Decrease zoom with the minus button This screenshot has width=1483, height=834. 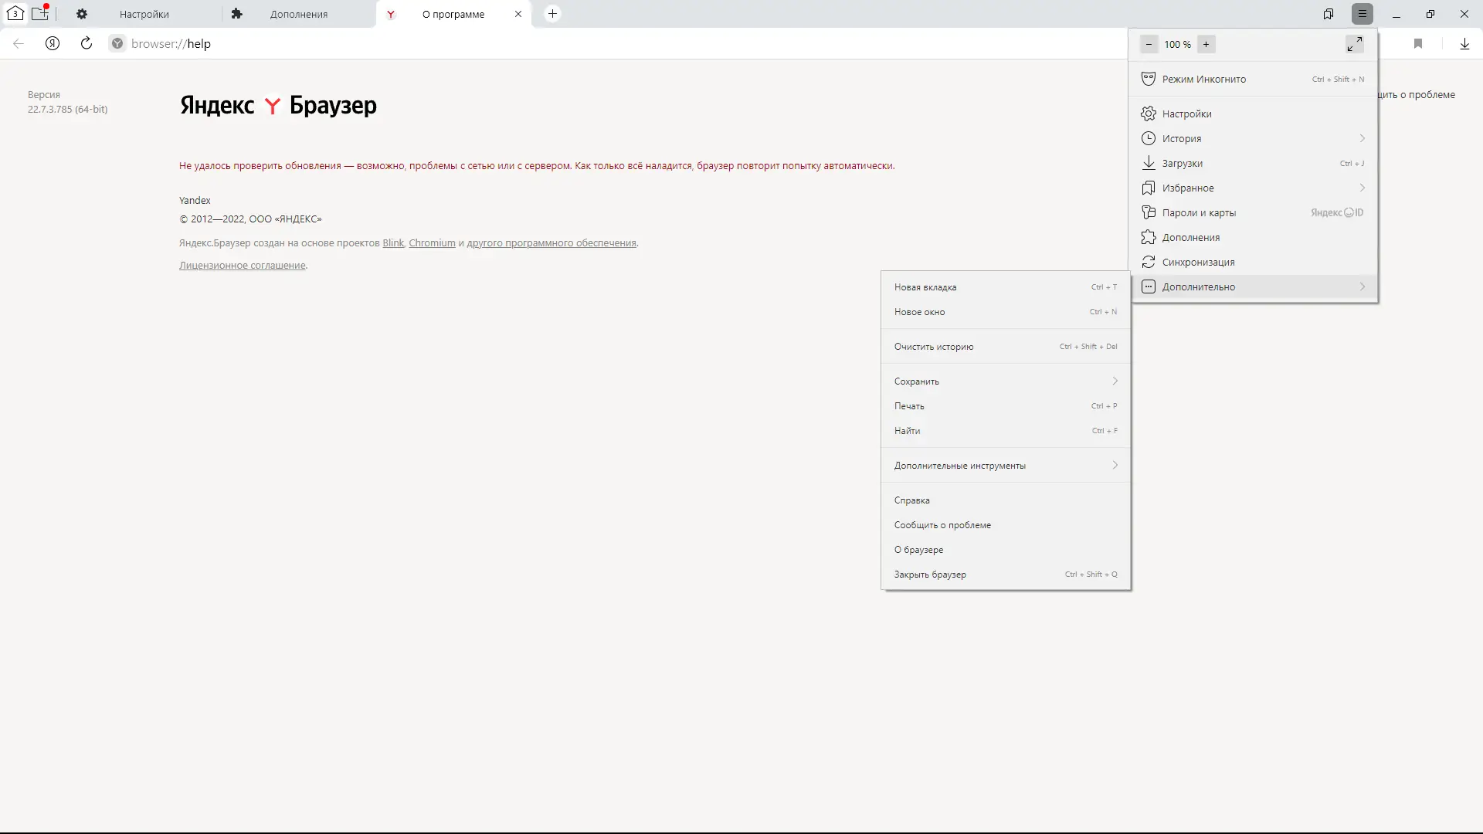coord(1149,44)
